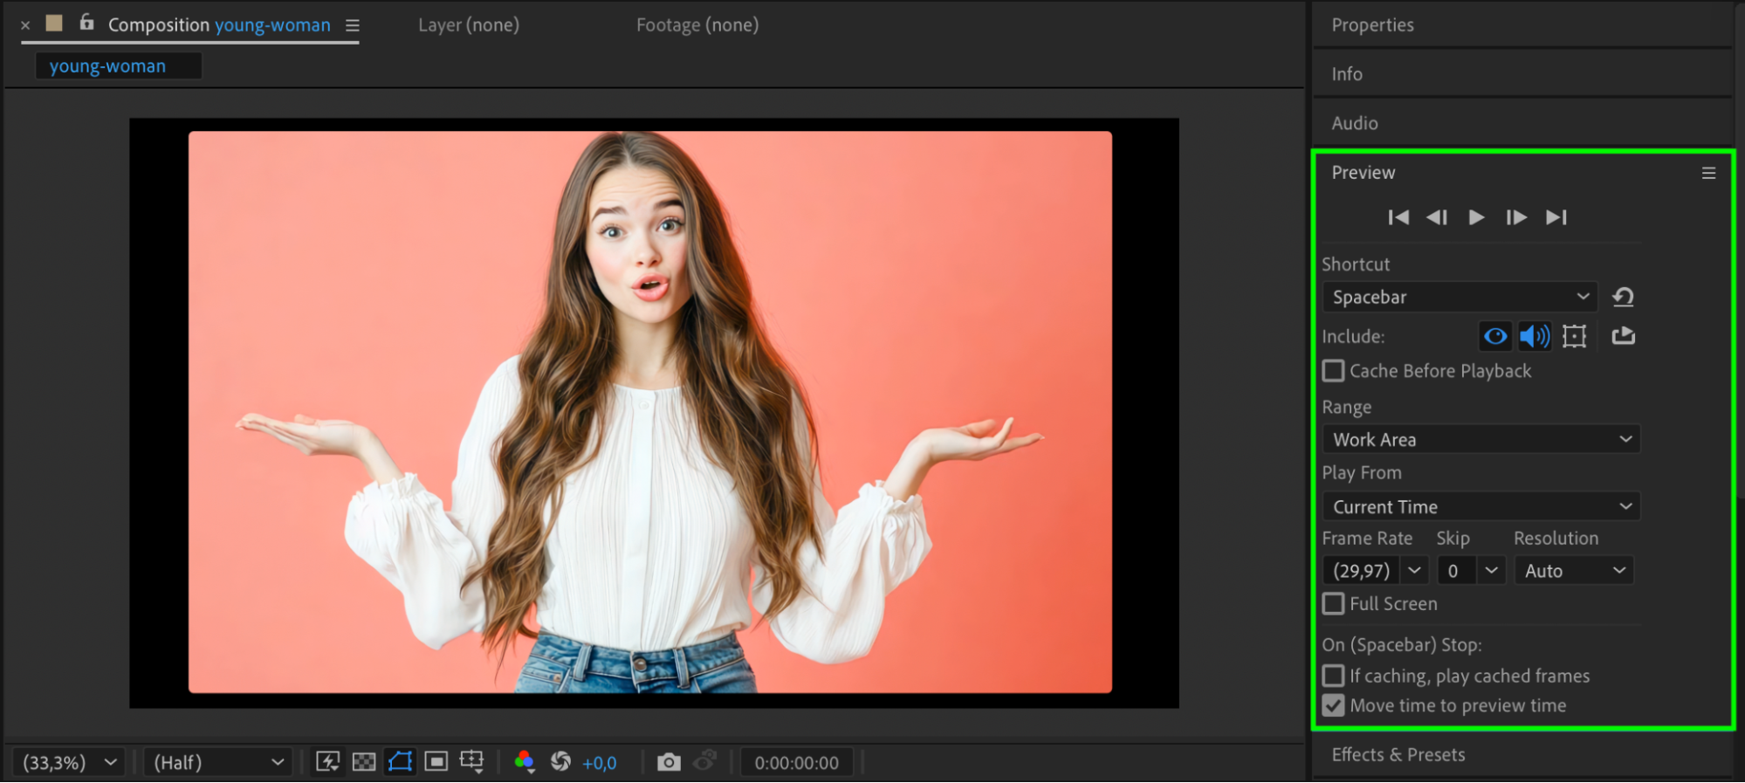Enable Cache Before Playback checkbox
The width and height of the screenshot is (1745, 783).
(1333, 371)
